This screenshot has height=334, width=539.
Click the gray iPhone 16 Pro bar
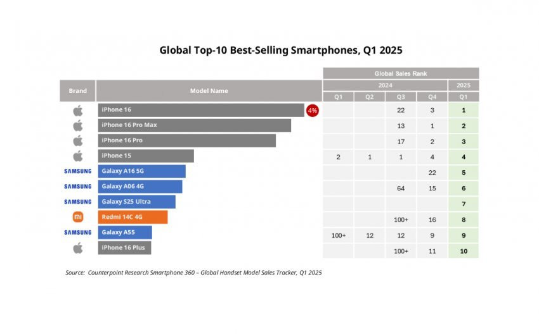[186, 140]
